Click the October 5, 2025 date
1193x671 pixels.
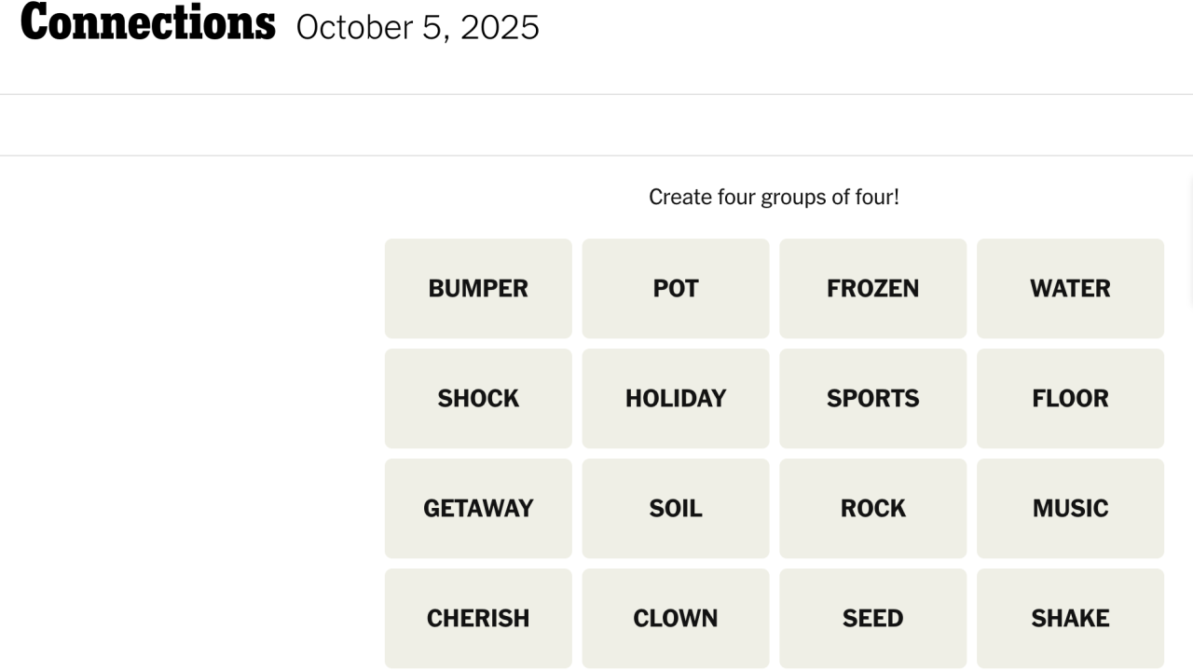[x=418, y=27]
